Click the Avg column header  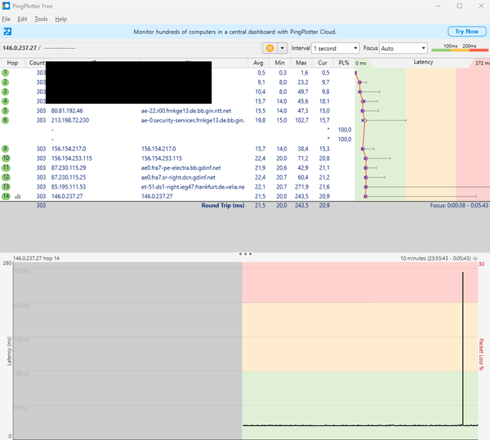(258, 63)
